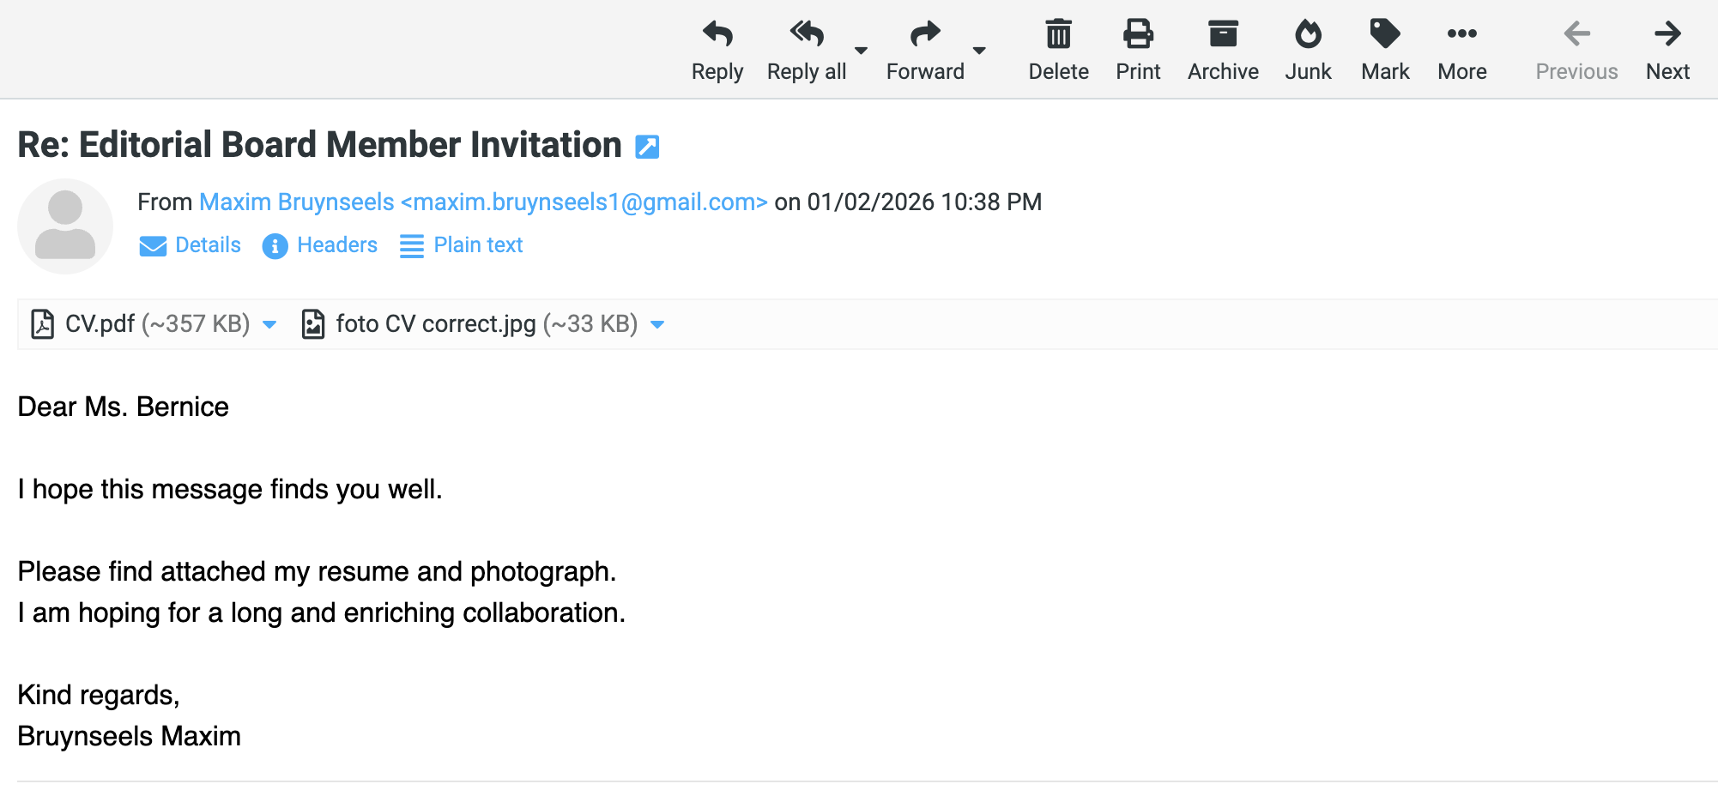Image resolution: width=1718 pixels, height=808 pixels.
Task: Expand Forward options arrow
Action: pyautogui.click(x=979, y=51)
